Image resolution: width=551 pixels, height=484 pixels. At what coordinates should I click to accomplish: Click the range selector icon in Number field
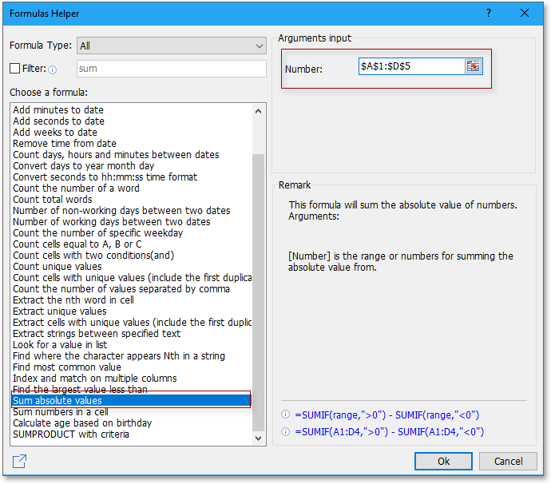tap(474, 66)
